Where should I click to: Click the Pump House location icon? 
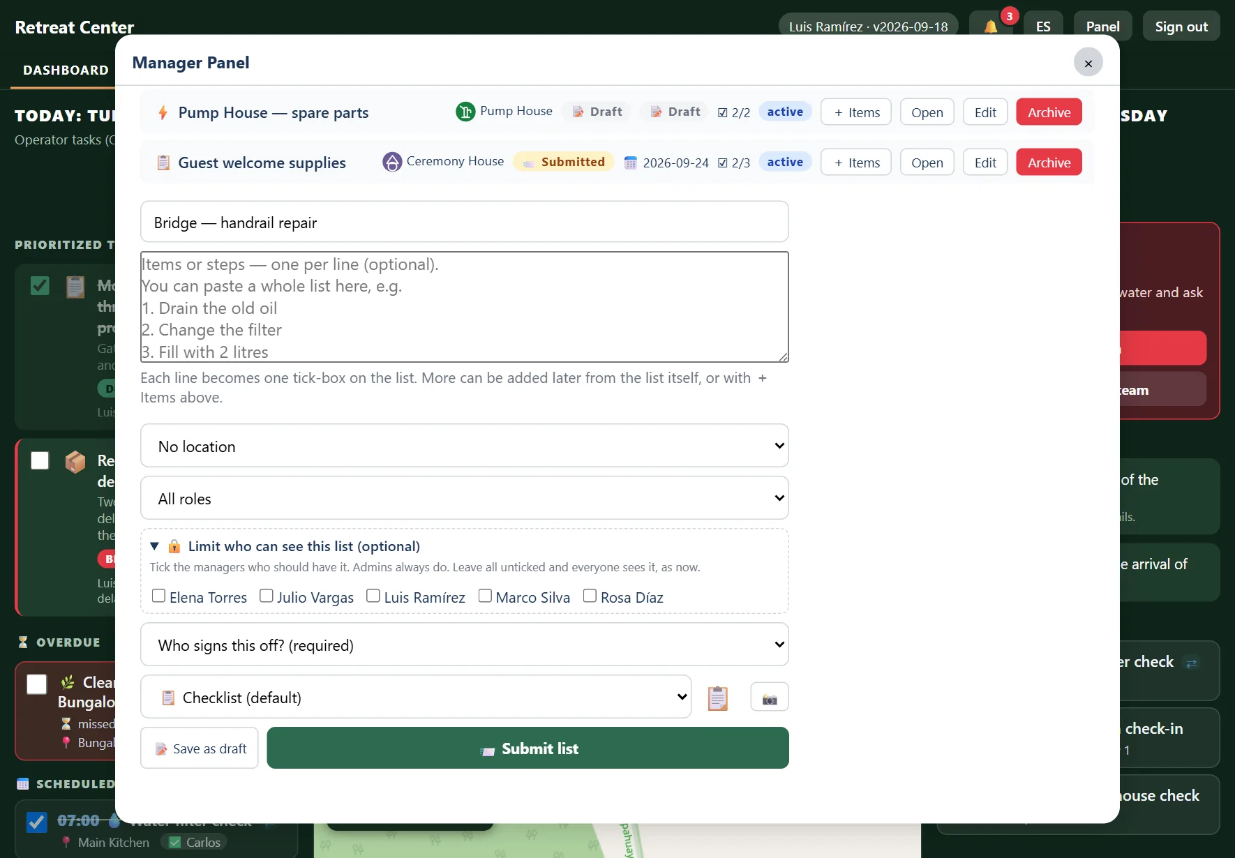(465, 112)
